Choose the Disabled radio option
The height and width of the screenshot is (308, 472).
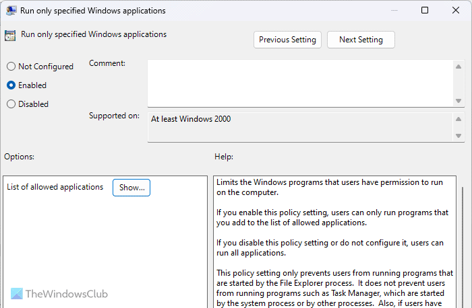click(x=11, y=104)
